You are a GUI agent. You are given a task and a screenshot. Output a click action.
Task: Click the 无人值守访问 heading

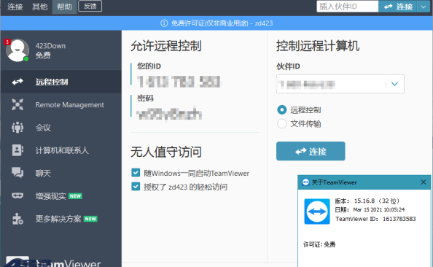tap(166, 152)
